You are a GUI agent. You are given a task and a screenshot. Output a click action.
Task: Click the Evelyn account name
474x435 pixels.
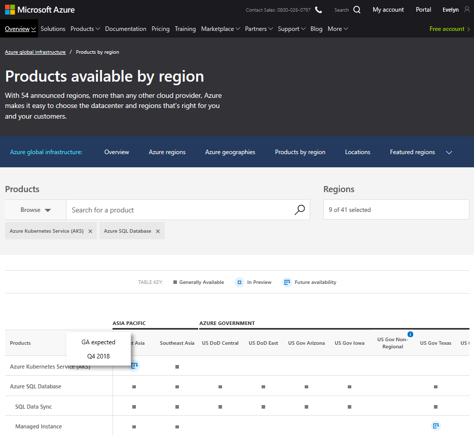pos(450,10)
